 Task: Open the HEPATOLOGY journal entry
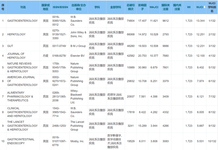(x=17, y=34)
